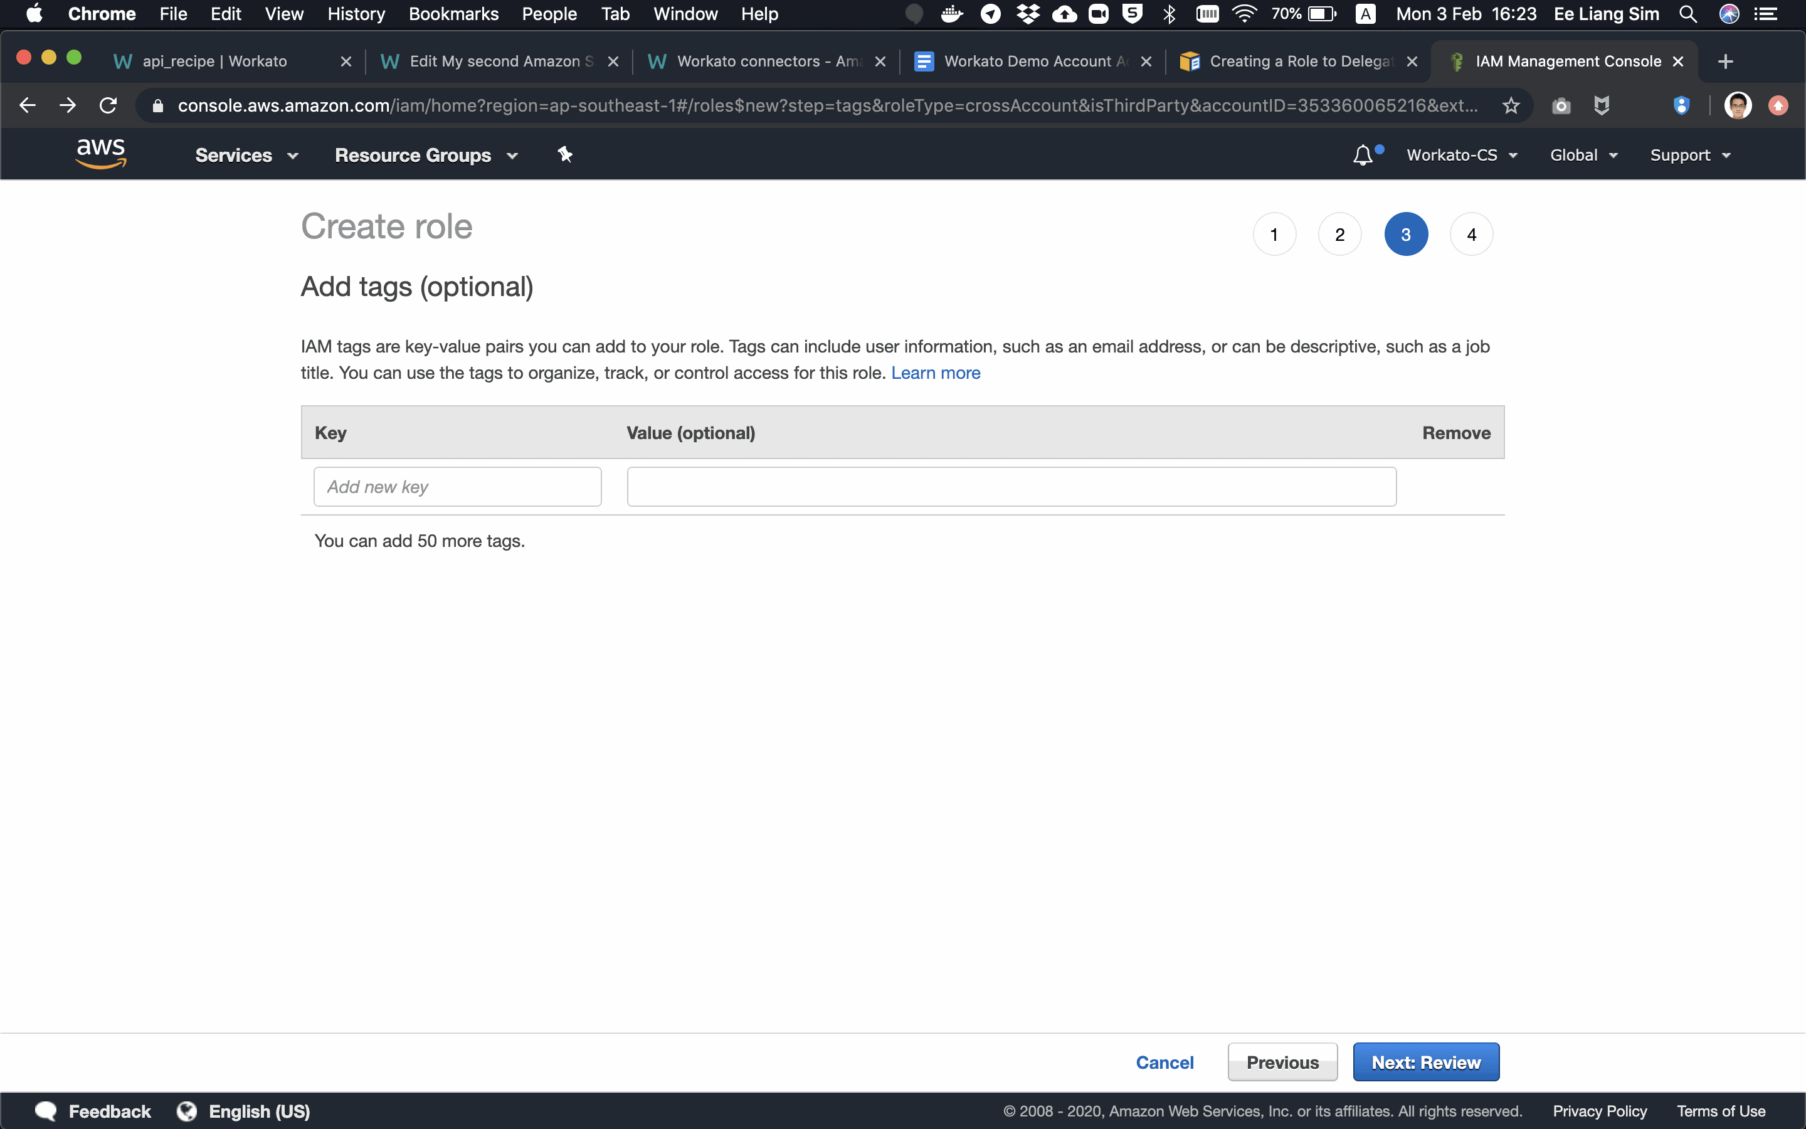The width and height of the screenshot is (1806, 1129).
Task: Click the Learn more link about IAM tags
Action: pos(936,373)
